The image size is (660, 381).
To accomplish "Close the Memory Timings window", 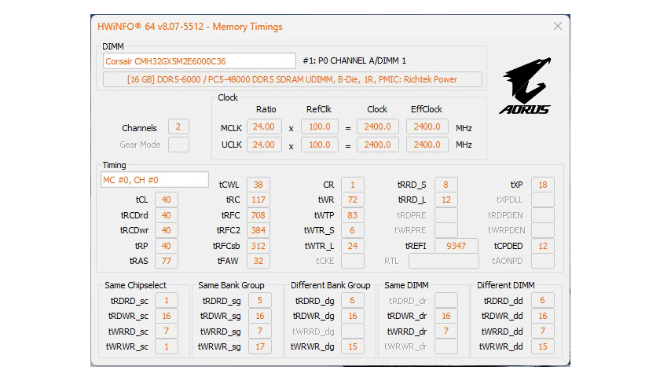I will [x=558, y=26].
